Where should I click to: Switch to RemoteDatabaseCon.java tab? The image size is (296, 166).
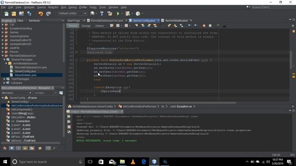coord(107,20)
